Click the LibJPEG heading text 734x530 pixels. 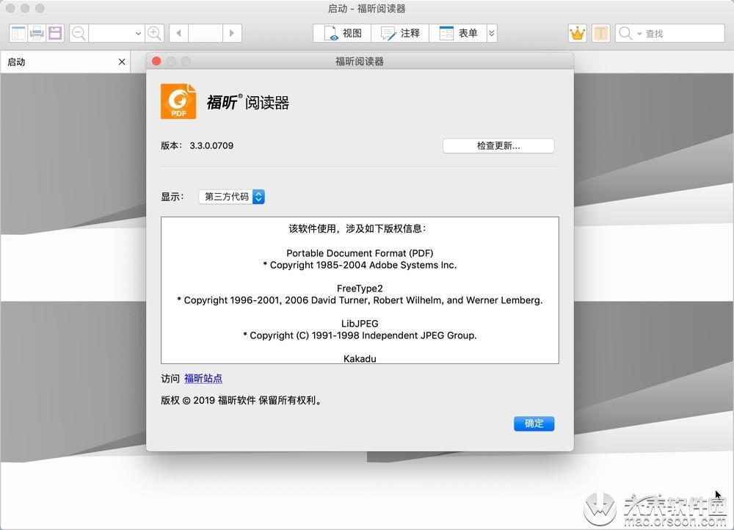coord(360,324)
